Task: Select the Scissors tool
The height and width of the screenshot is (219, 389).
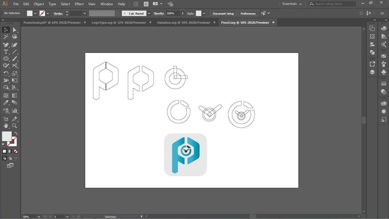Action: click(x=15, y=66)
